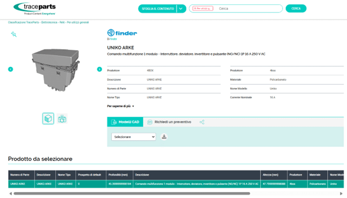Image resolution: width=347 pixels, height=198 pixels.
Task: Click the finder brand logo
Action: coord(122,33)
